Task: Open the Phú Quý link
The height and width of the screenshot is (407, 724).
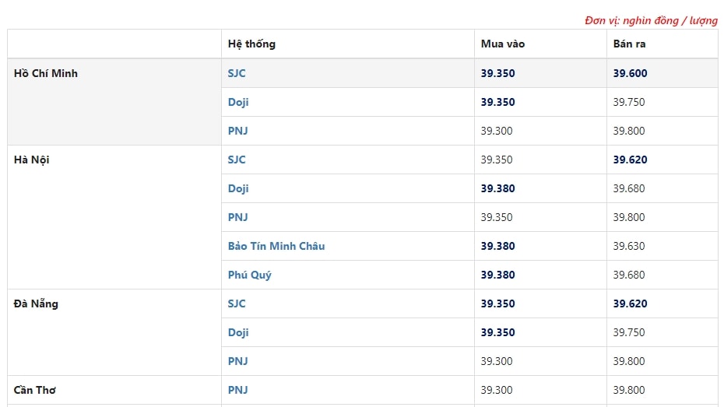Action: [x=249, y=275]
